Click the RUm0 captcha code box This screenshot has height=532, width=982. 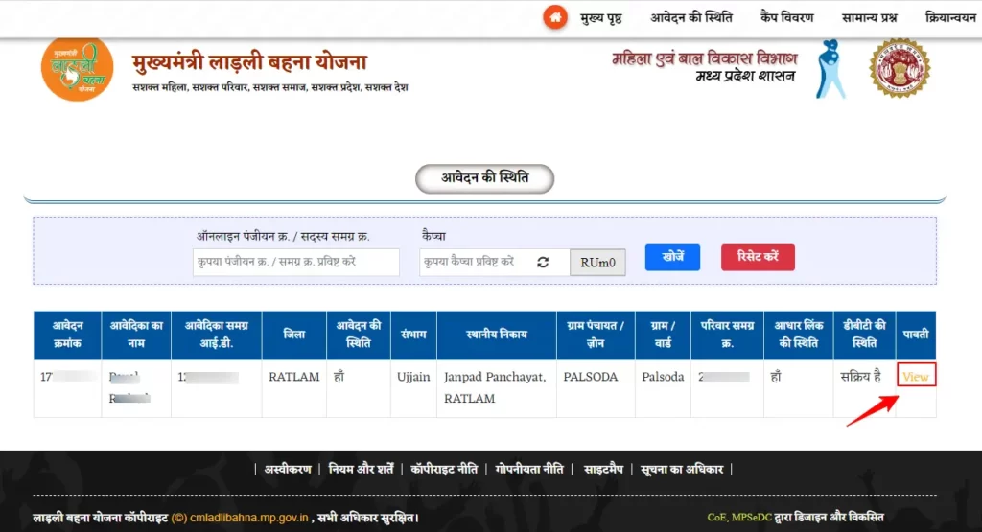click(597, 263)
